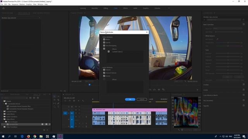The image size is (248, 139).
Task: Expand the Audio Effects folder
Action: point(2,114)
